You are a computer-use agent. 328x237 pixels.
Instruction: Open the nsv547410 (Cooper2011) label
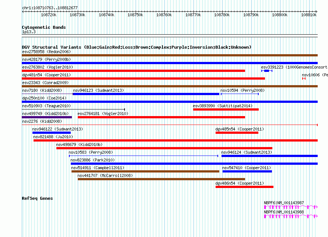[x=247, y=168]
